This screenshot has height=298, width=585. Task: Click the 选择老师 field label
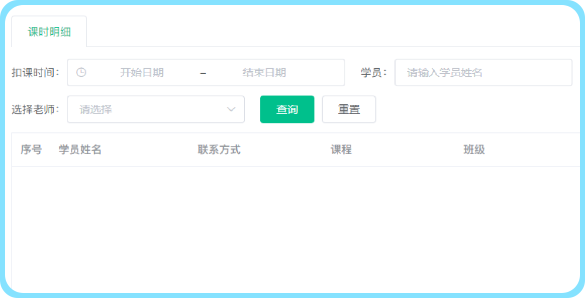35,109
